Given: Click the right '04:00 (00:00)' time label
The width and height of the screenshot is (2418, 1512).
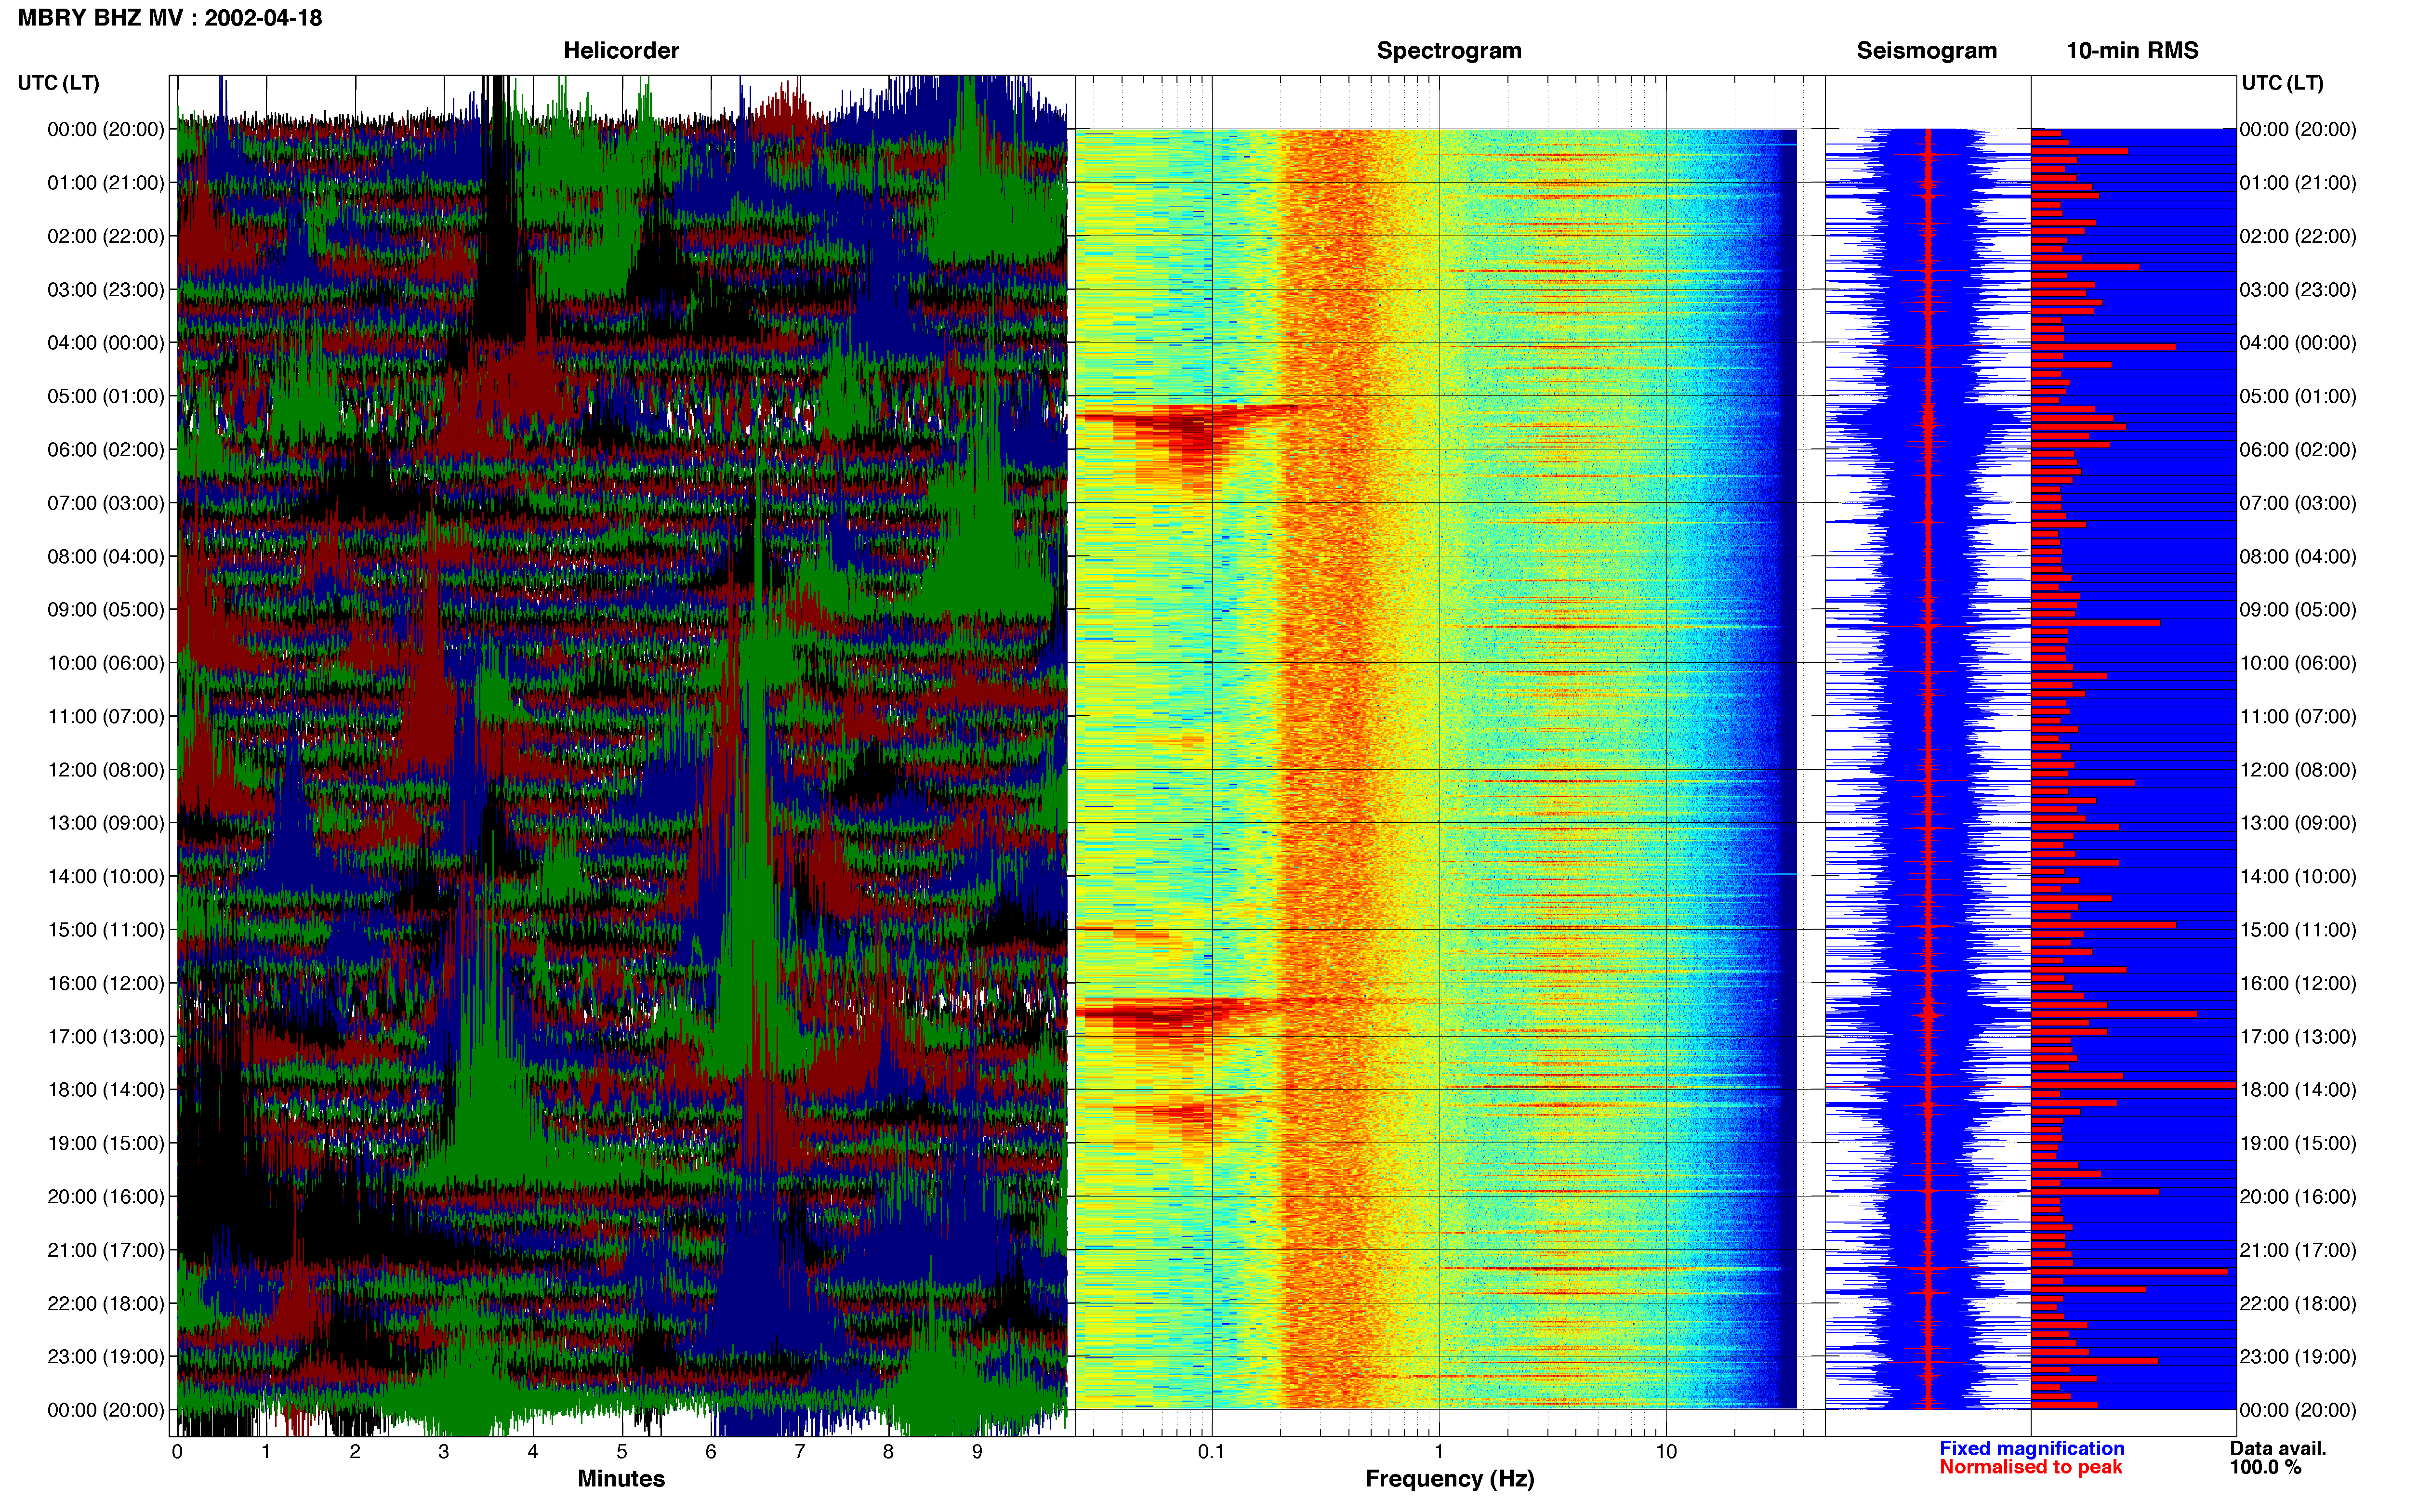Looking at the screenshot, I should pyautogui.click(x=2298, y=343).
